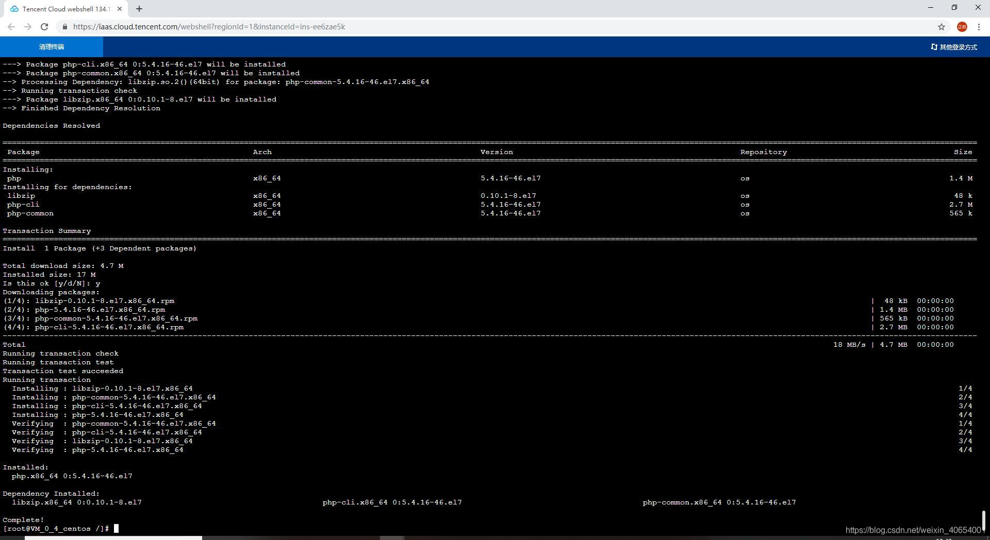990x540 pixels.
Task: Click '--> Finished Dependency Resolution' line
Action: (x=81, y=108)
